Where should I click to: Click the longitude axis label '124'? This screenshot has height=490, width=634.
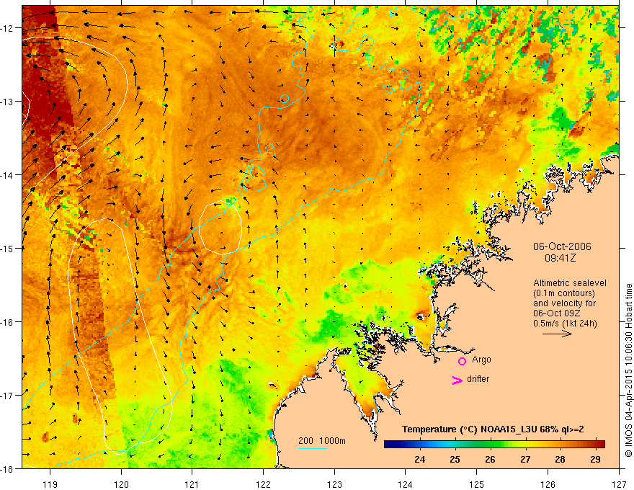click(406, 484)
